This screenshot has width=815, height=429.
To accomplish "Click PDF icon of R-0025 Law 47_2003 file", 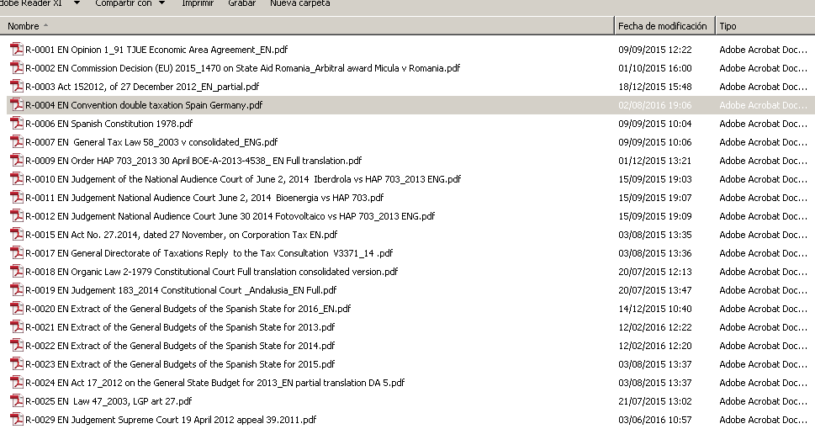I will [x=17, y=401].
